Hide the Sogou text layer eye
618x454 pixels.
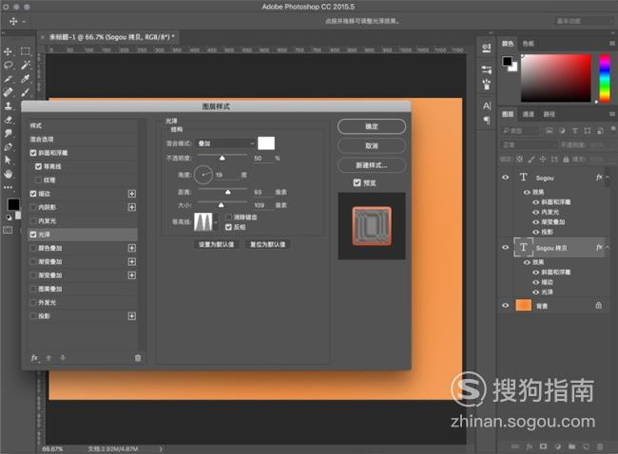pos(505,178)
